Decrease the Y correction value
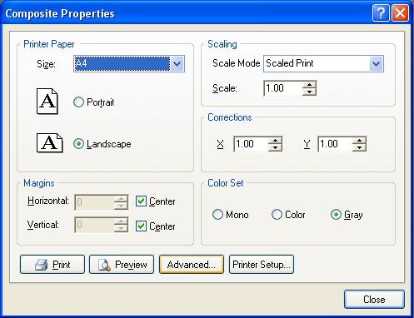 pos(359,147)
